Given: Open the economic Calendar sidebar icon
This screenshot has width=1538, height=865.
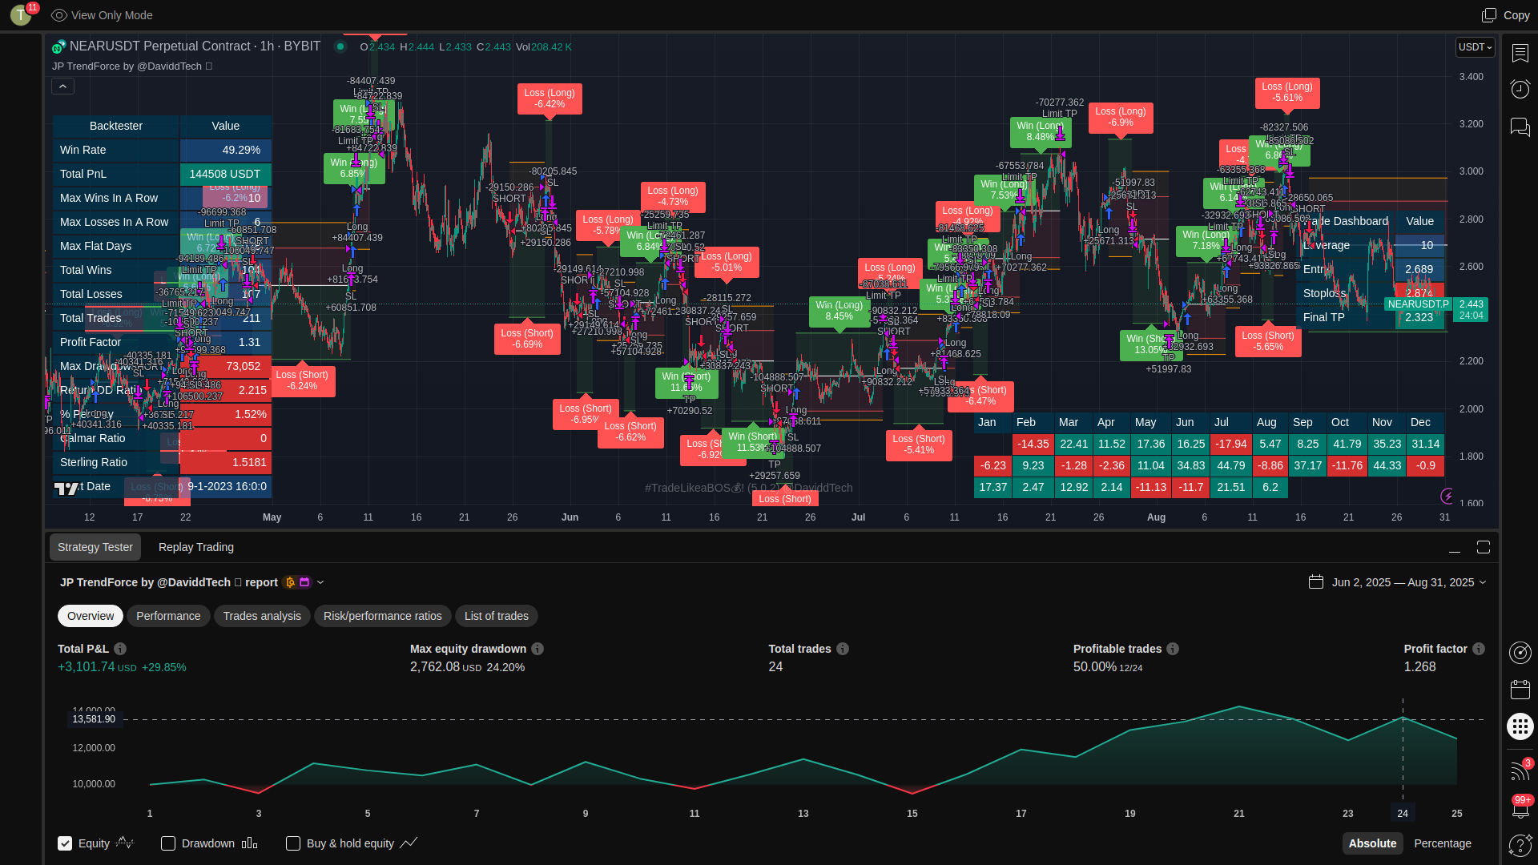Looking at the screenshot, I should tap(1520, 690).
